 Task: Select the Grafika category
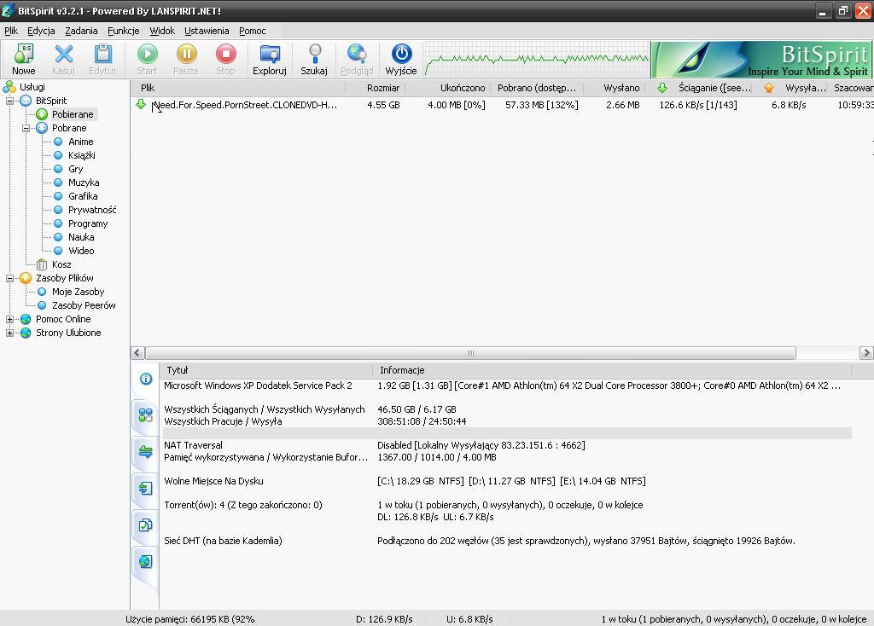(83, 196)
